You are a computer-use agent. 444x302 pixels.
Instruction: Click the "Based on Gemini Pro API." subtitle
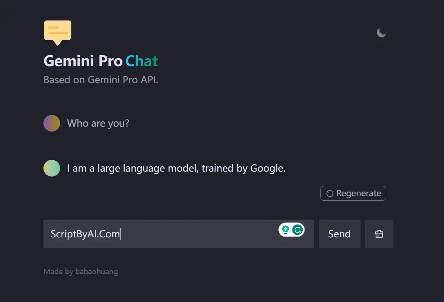[x=101, y=80]
